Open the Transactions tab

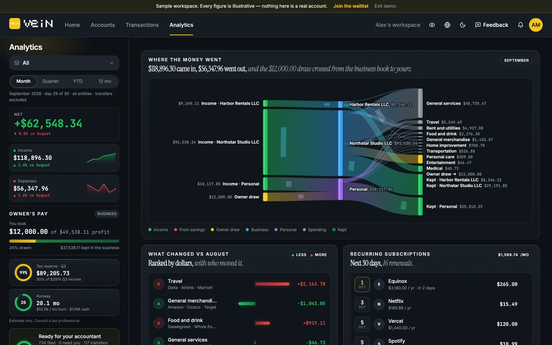coord(142,25)
